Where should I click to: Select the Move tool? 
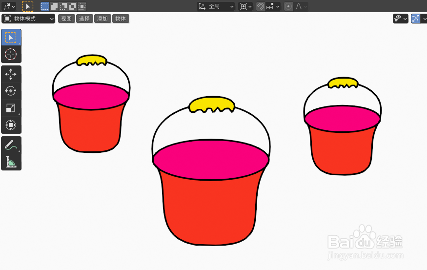click(11, 74)
